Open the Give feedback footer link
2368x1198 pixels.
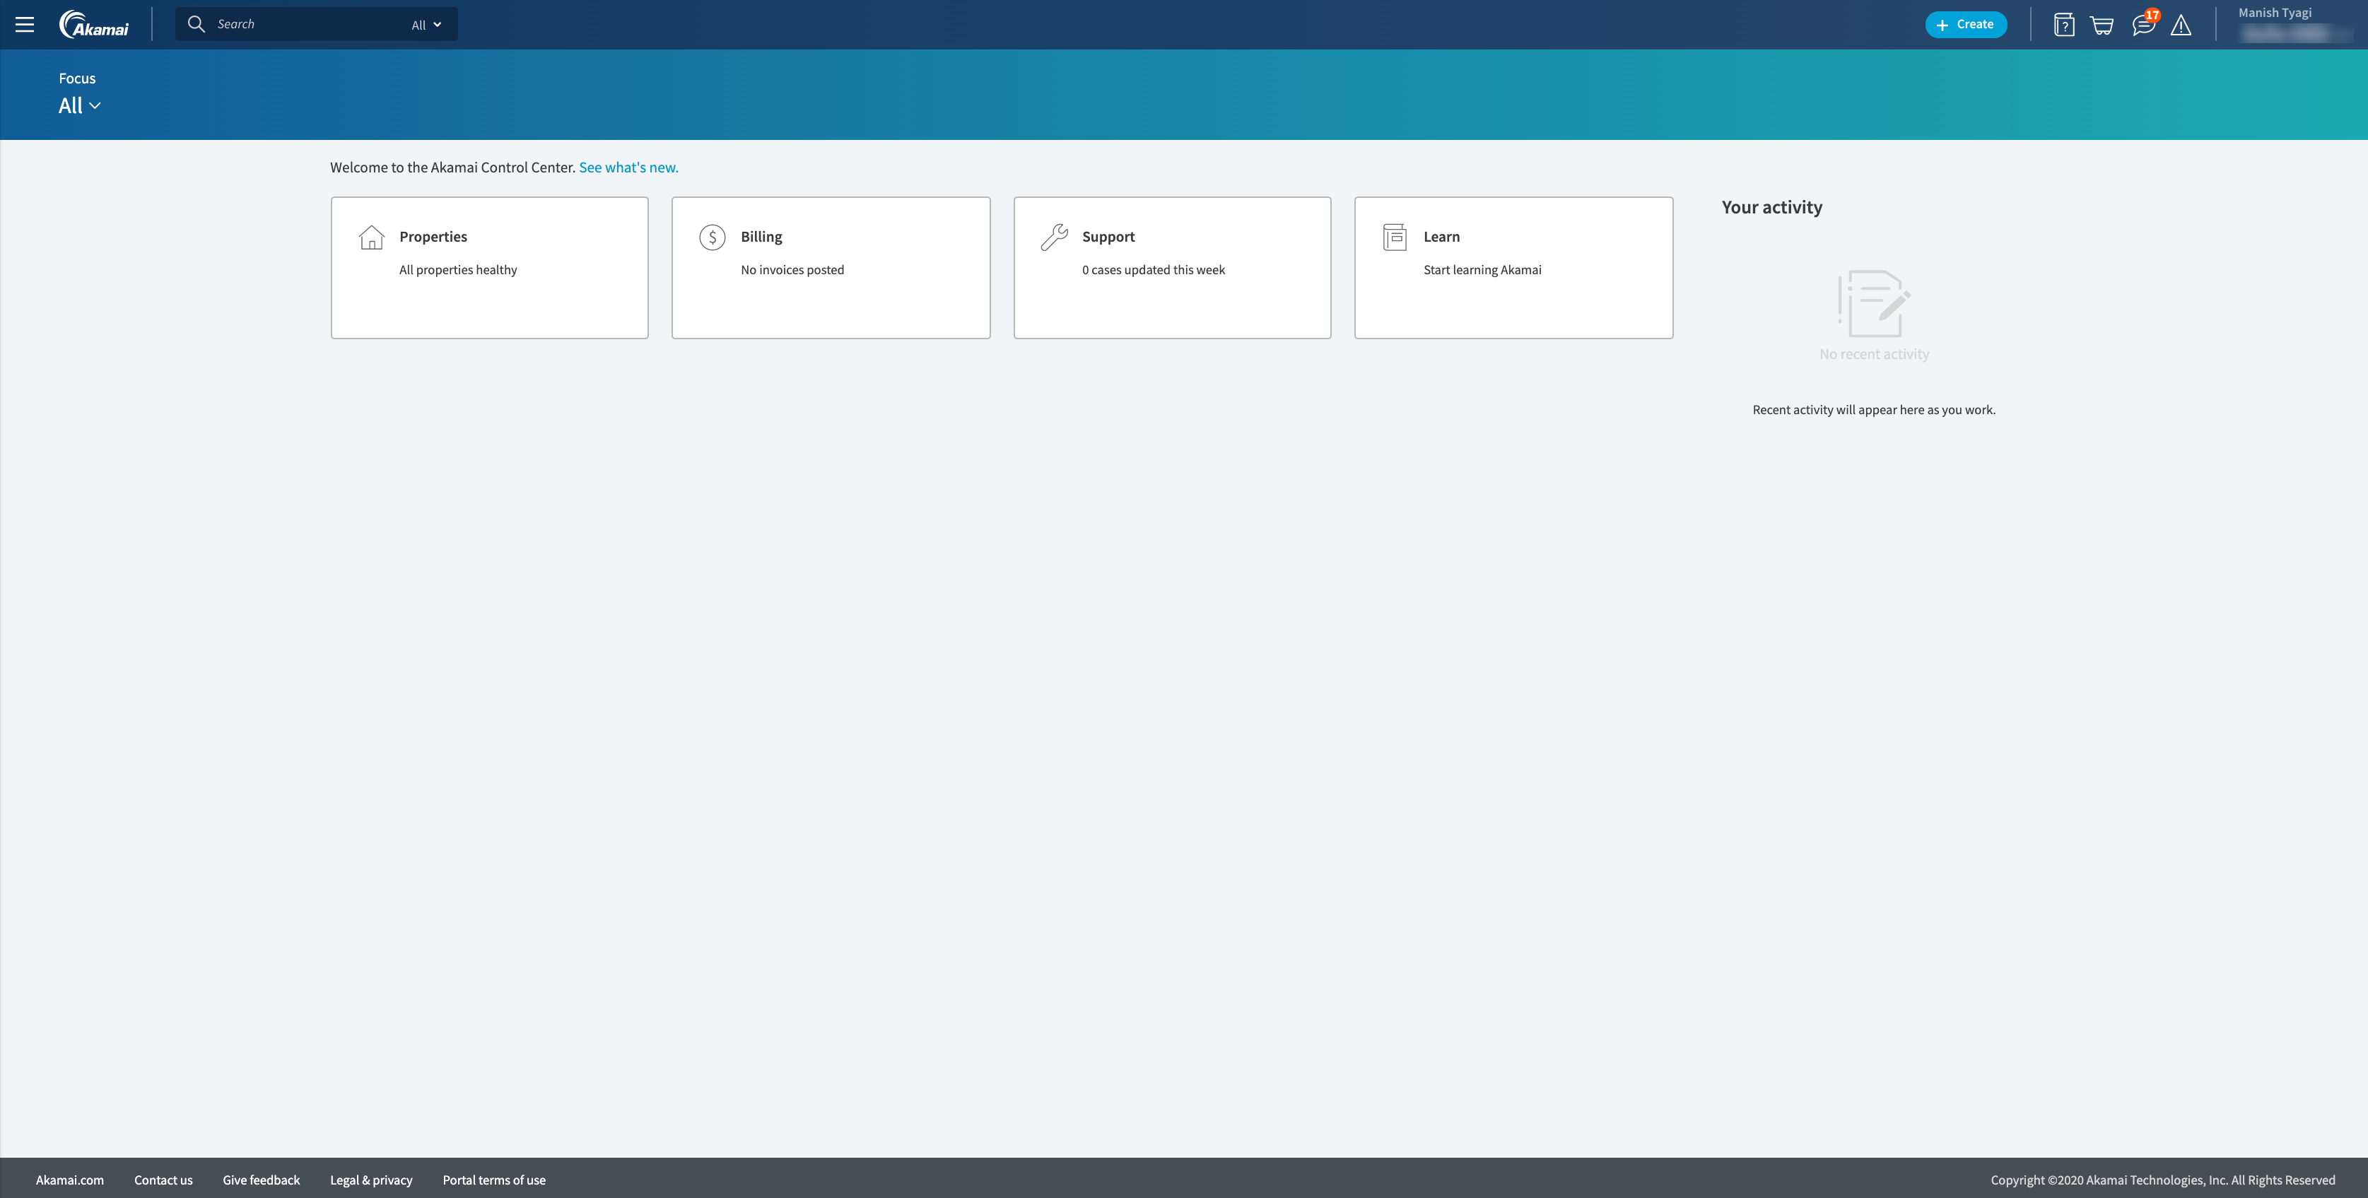click(x=261, y=1180)
